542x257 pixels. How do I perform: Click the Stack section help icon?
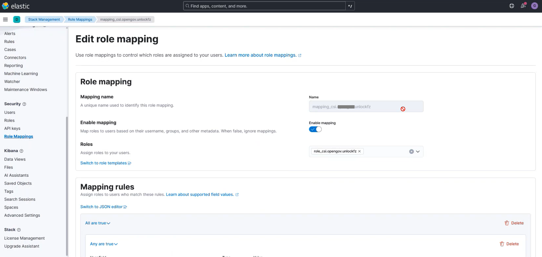(x=19, y=230)
